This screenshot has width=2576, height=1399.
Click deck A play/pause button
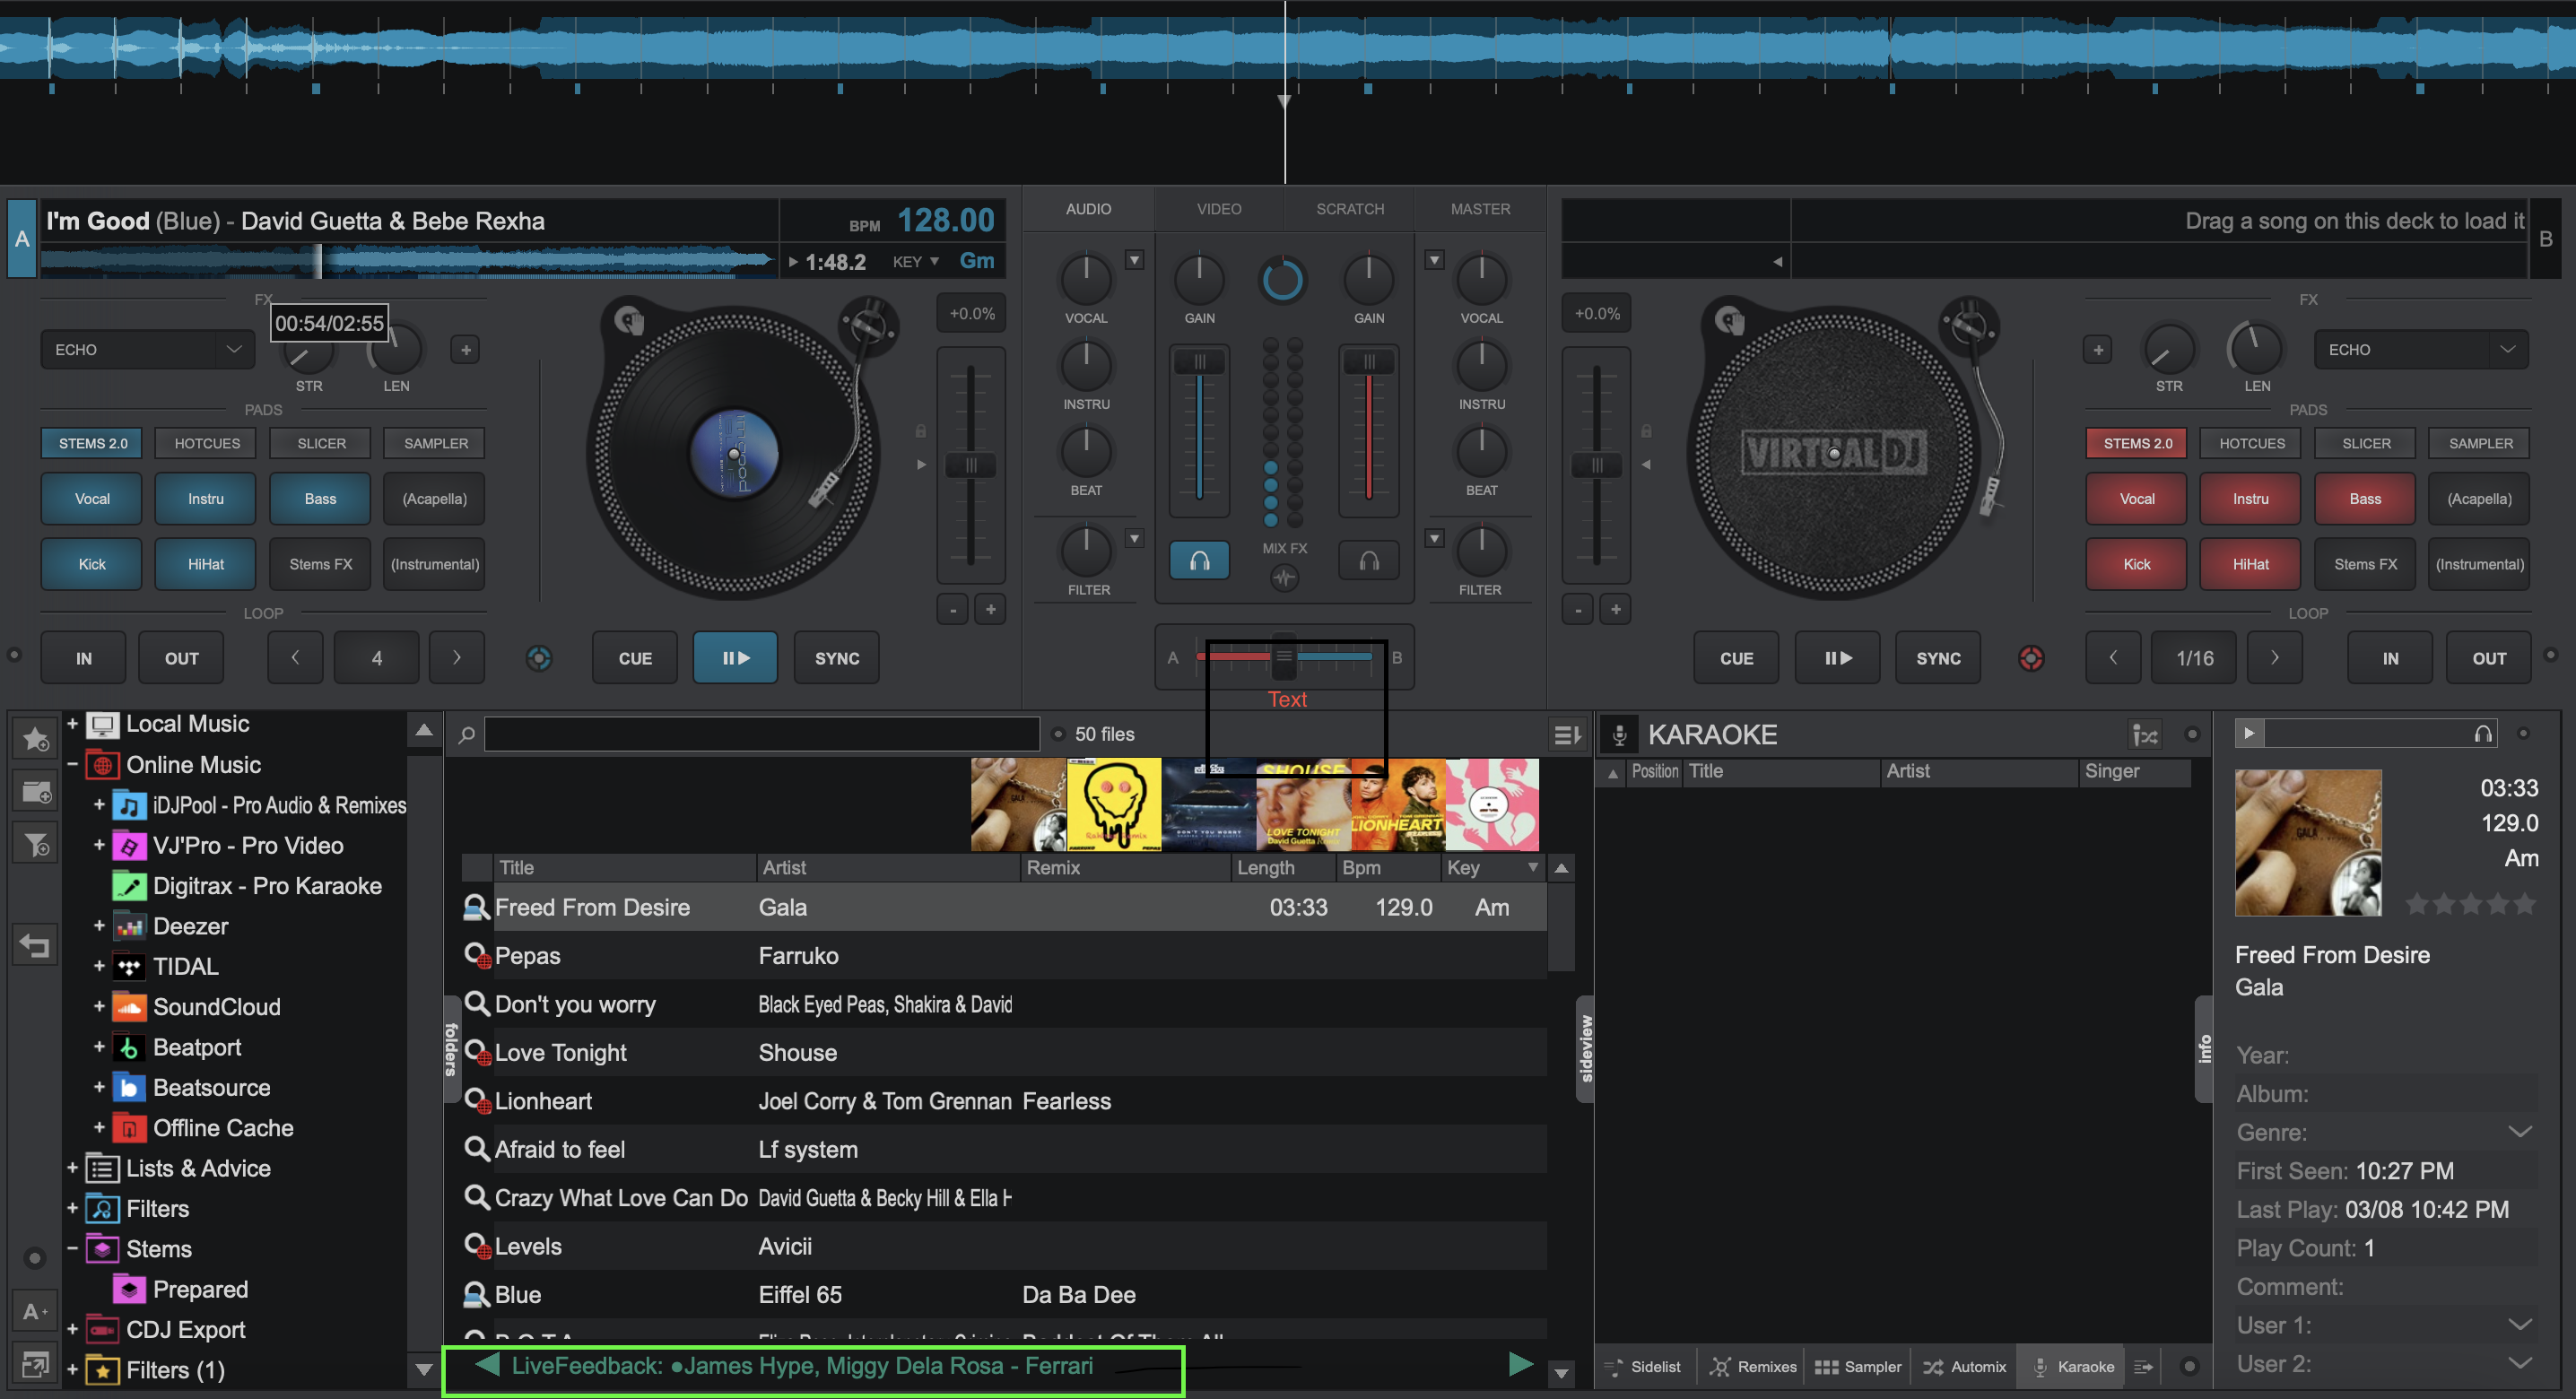735,658
